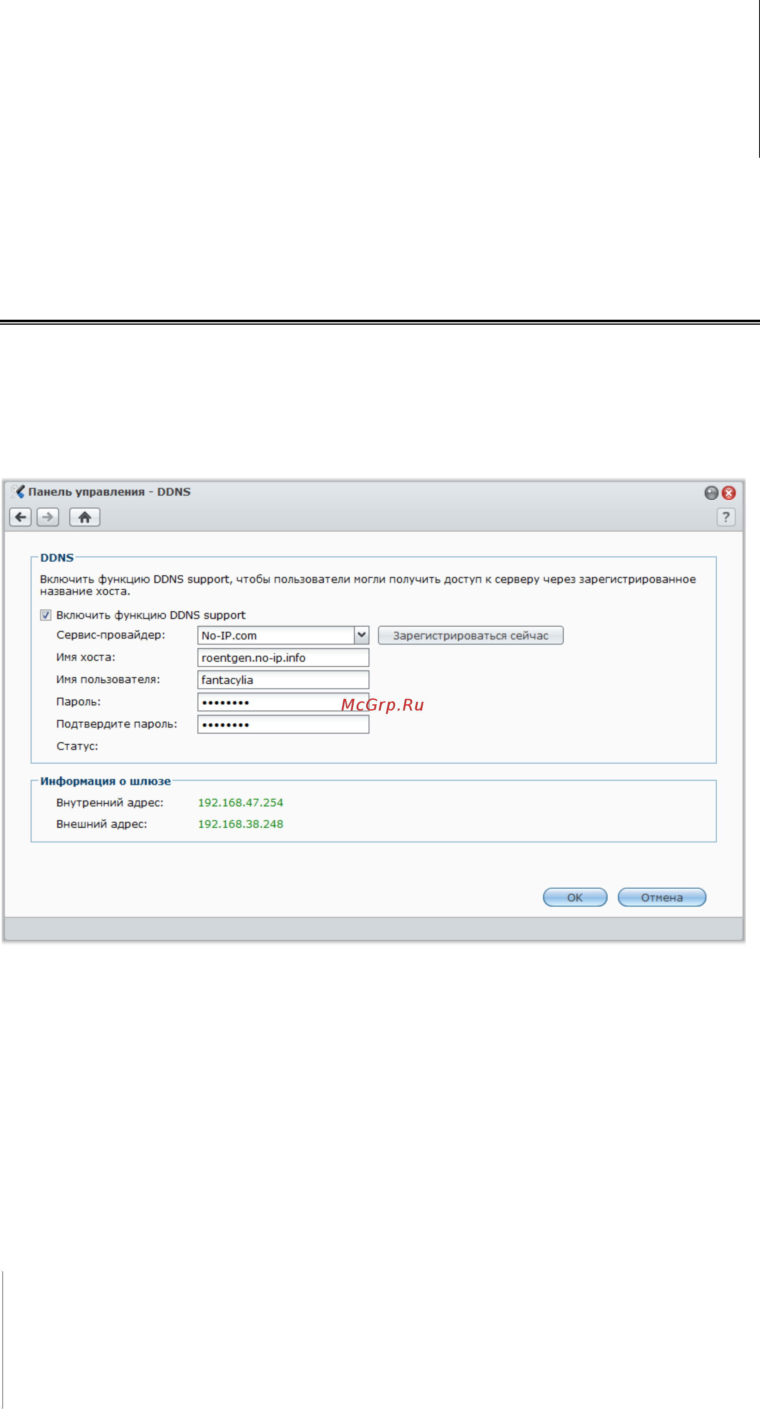The height and width of the screenshot is (1409, 760).
Task: Click the Внутренний адрес: label
Action: [110, 802]
